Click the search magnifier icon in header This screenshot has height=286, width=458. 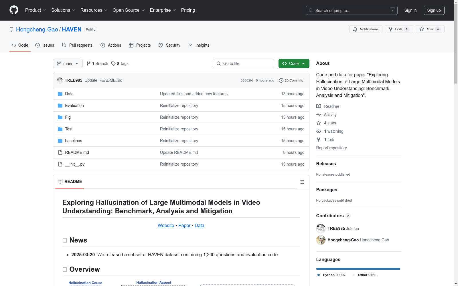point(311,10)
